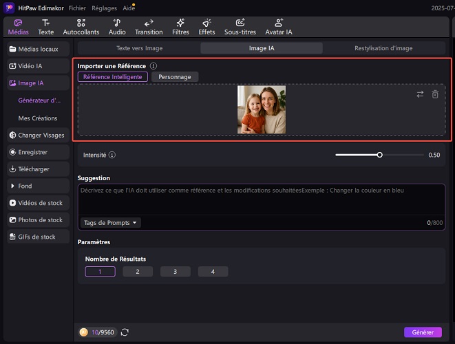
Task: Expand the Fond sidebar section
Action: tap(38, 186)
